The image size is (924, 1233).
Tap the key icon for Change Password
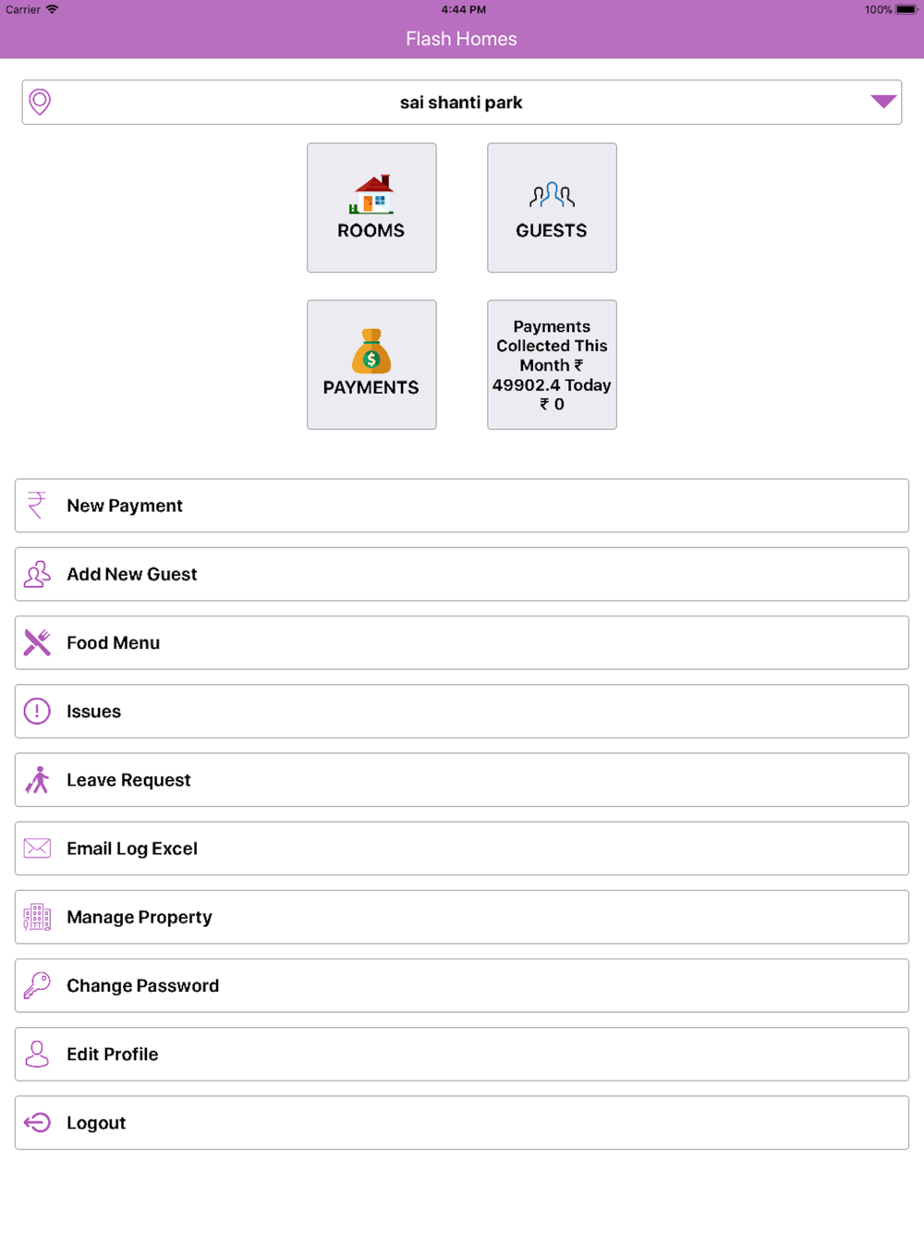click(x=37, y=985)
